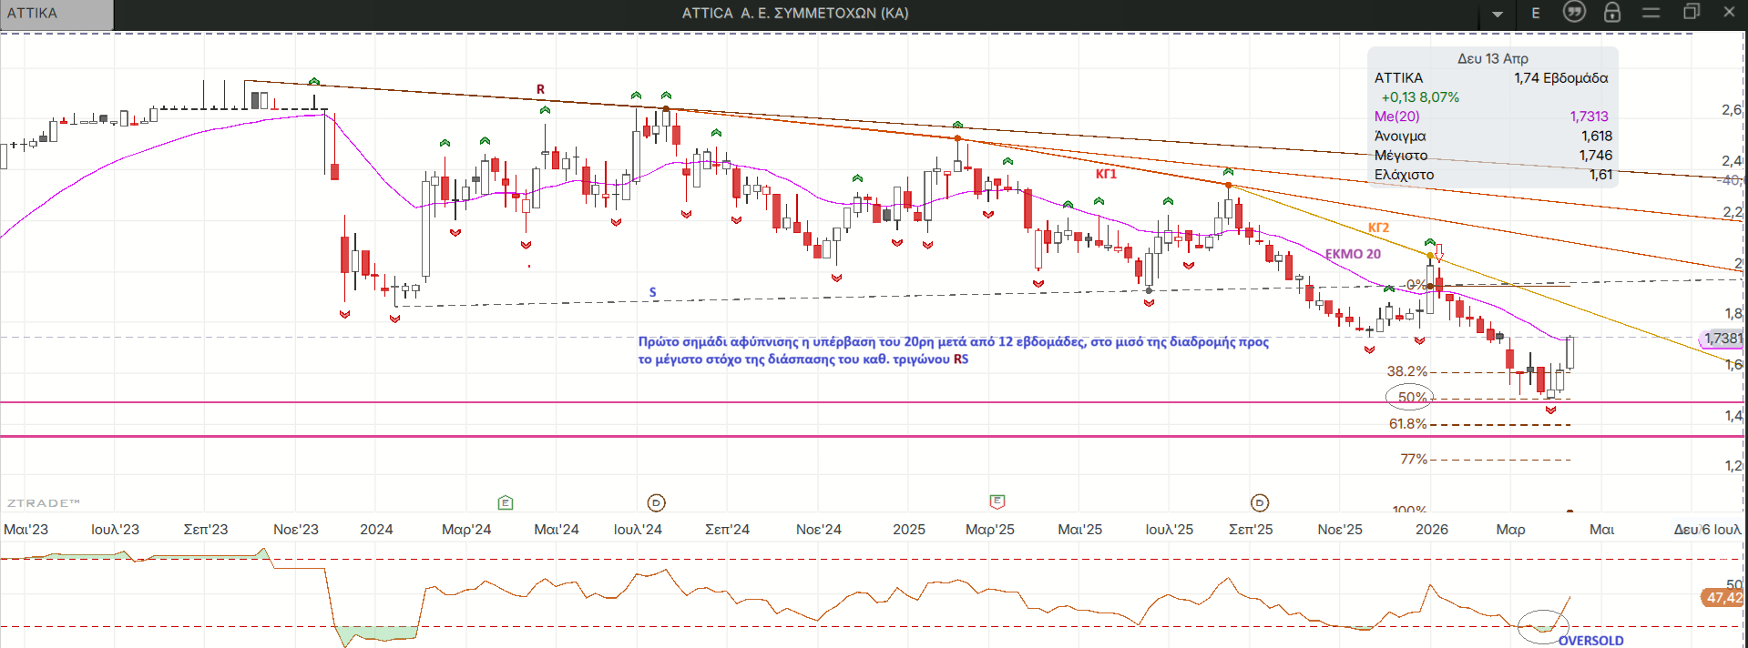
Task: Click the OVERSOLD annotation text
Action: (x=1590, y=641)
